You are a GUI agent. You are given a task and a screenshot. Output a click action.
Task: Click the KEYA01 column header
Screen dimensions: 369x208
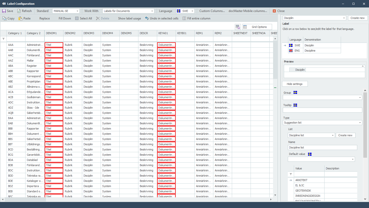166,33
